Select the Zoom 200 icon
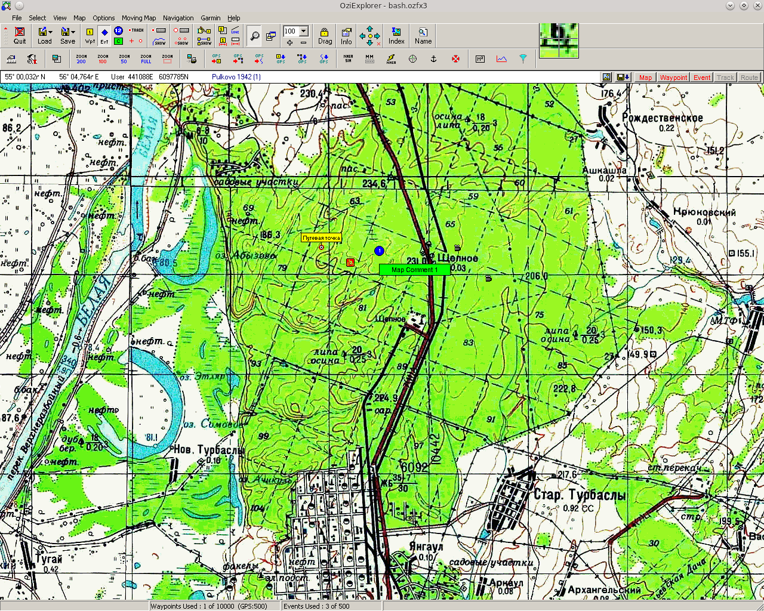764x611 pixels. pyautogui.click(x=81, y=58)
